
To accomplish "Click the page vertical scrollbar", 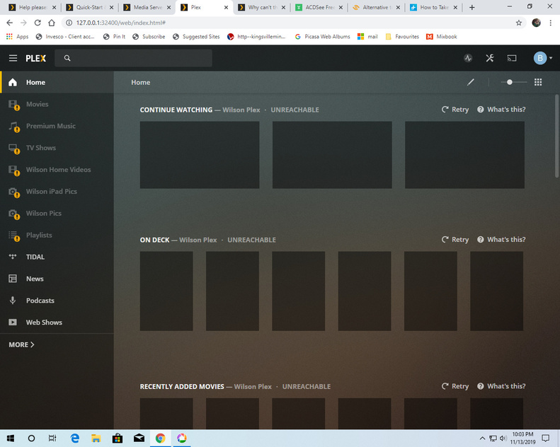I will (x=556, y=136).
